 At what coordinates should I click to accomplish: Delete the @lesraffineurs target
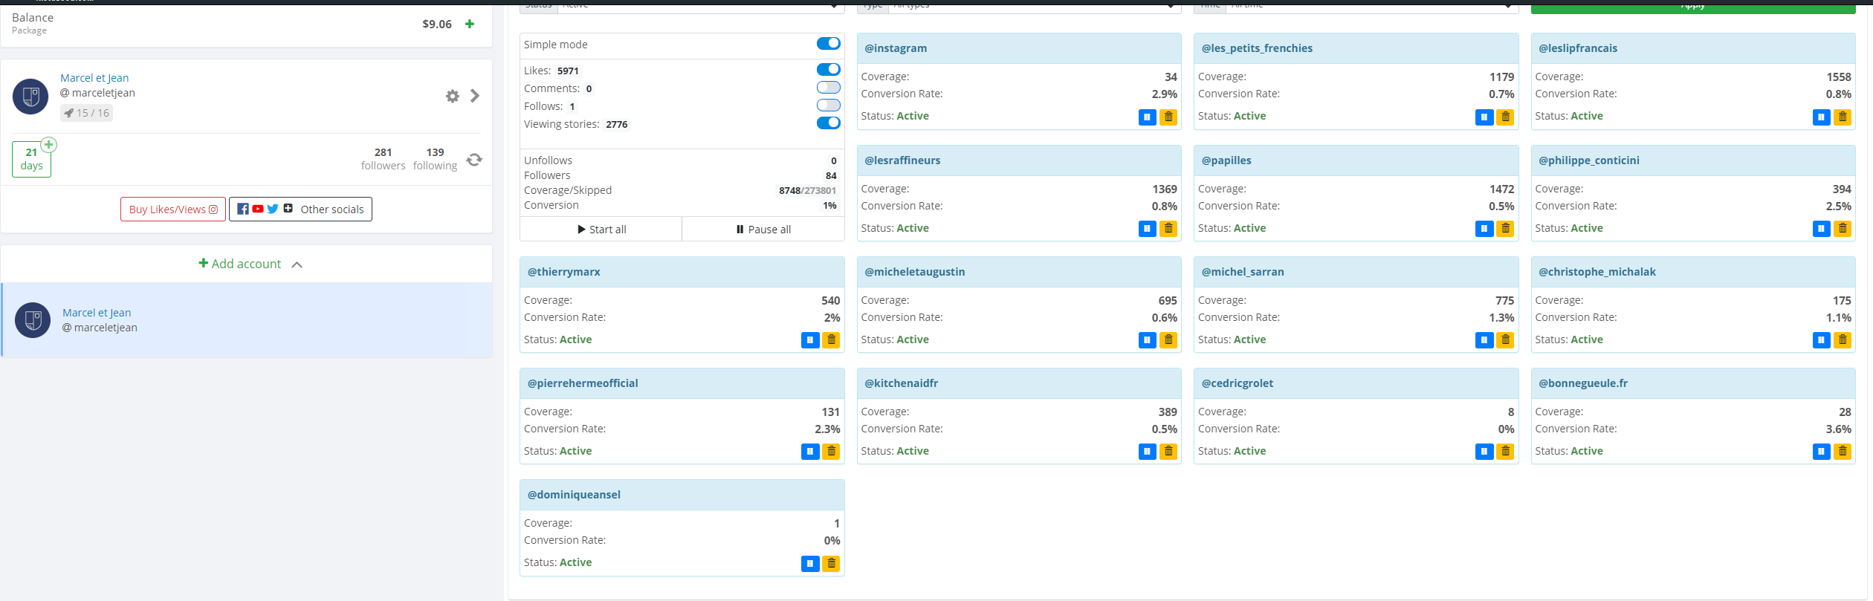1168,229
